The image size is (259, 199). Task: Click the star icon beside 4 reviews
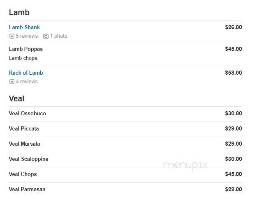coord(12,82)
